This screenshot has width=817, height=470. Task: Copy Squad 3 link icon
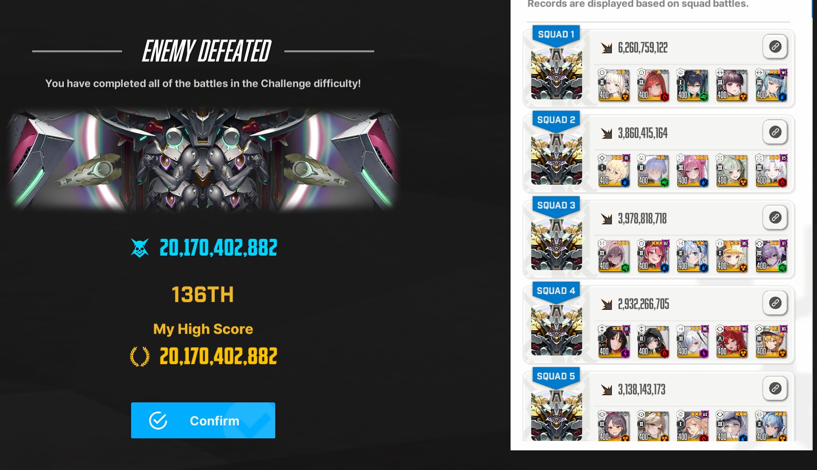775,217
